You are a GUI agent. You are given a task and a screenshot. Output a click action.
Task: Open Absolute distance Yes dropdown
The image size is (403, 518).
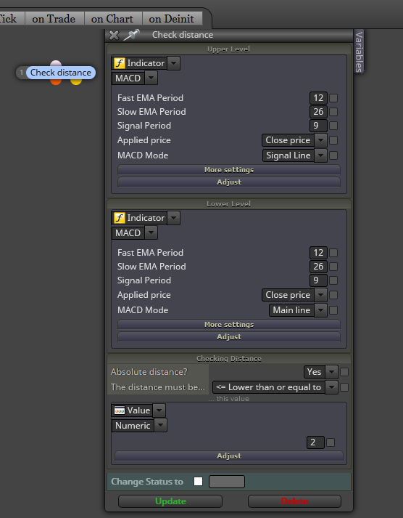tap(331, 372)
